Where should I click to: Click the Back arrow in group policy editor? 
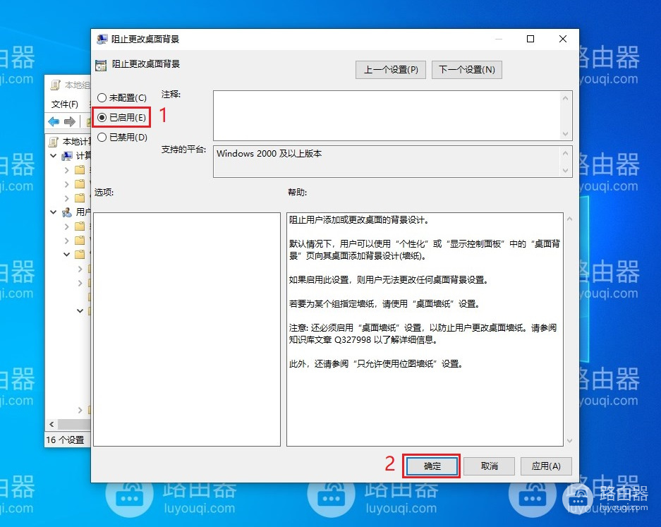[54, 122]
